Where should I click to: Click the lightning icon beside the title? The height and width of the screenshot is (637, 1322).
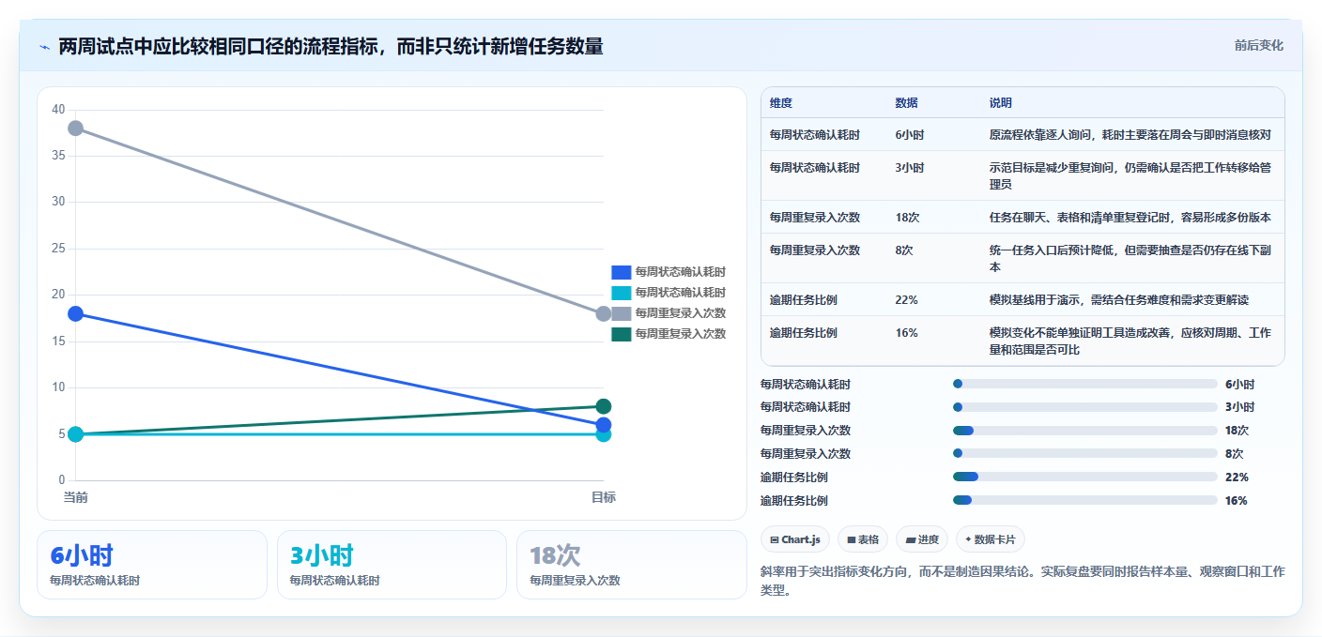click(45, 47)
